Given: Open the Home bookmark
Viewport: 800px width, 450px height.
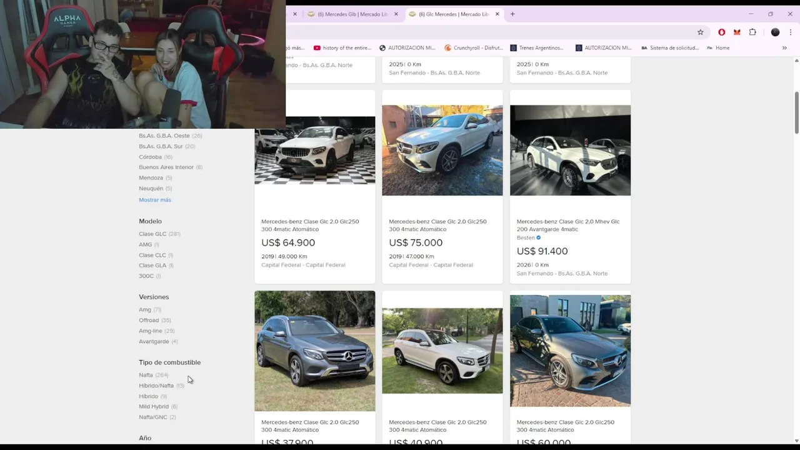Looking at the screenshot, I should [x=718, y=47].
